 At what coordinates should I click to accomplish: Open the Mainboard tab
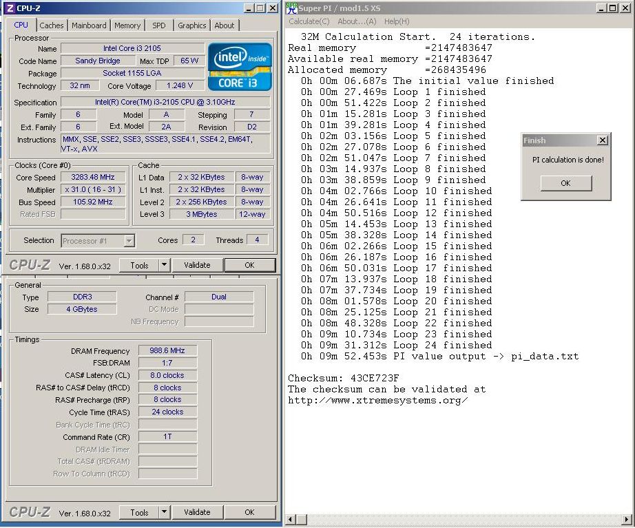point(89,25)
